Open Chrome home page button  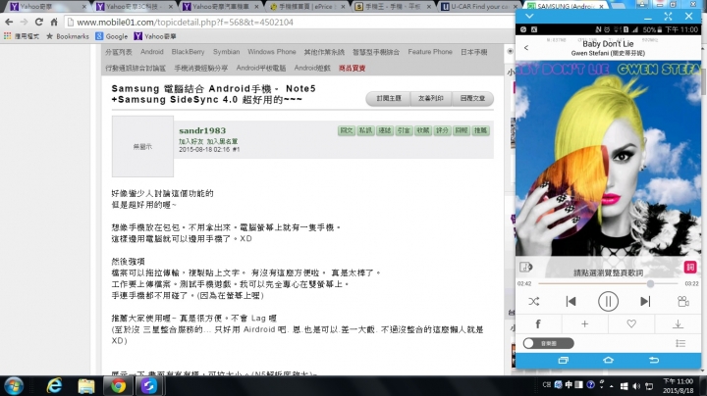(x=54, y=22)
